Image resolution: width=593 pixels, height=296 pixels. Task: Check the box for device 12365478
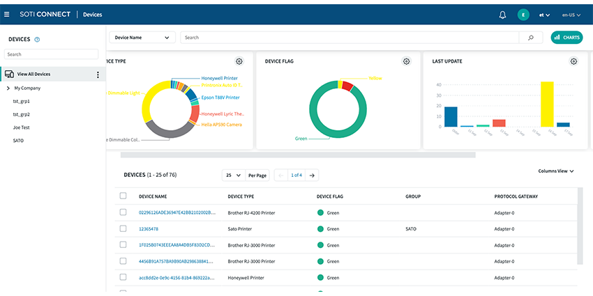[123, 228]
